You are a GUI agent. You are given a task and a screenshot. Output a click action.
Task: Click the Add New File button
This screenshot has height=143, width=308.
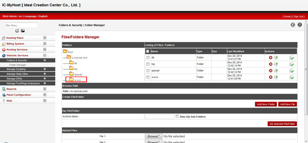click(288, 104)
